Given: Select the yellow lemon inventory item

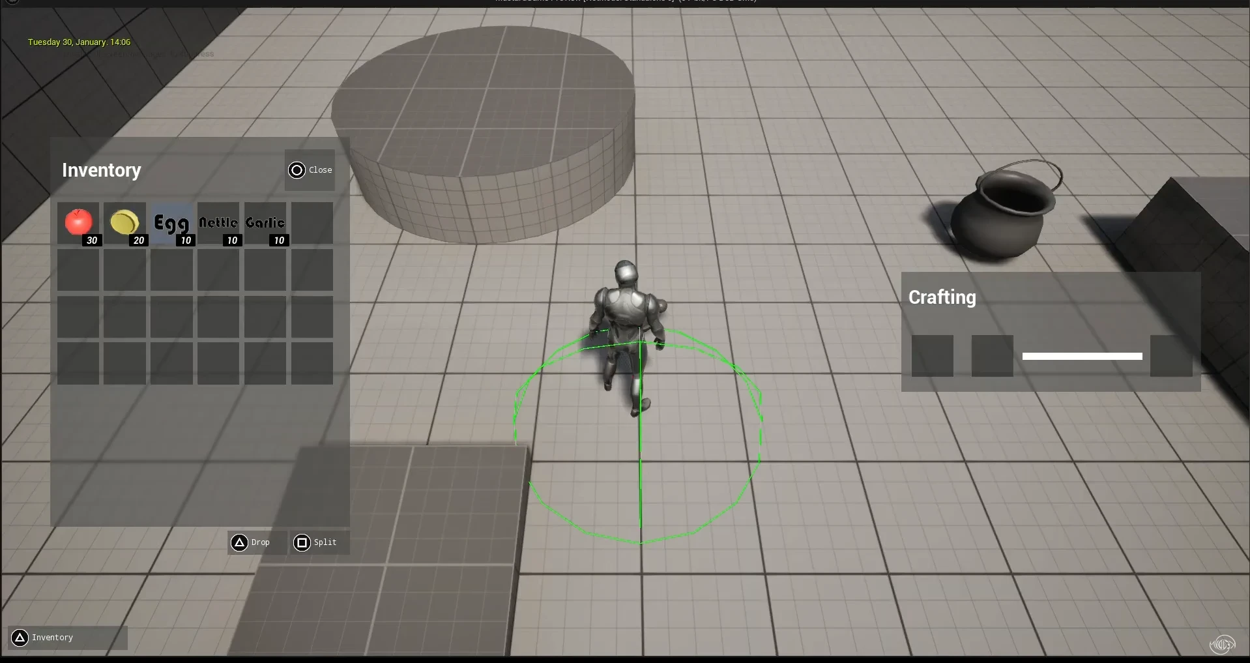Looking at the screenshot, I should click(124, 223).
